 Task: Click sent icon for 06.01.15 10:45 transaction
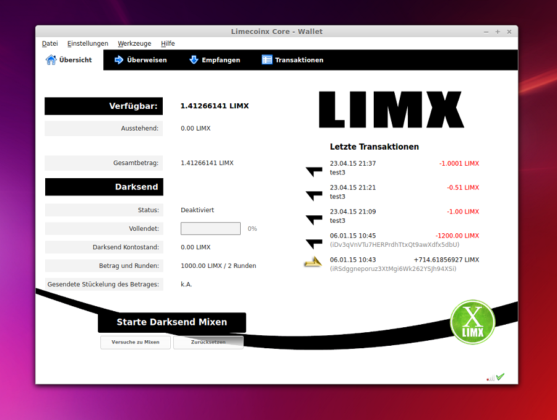(x=314, y=244)
